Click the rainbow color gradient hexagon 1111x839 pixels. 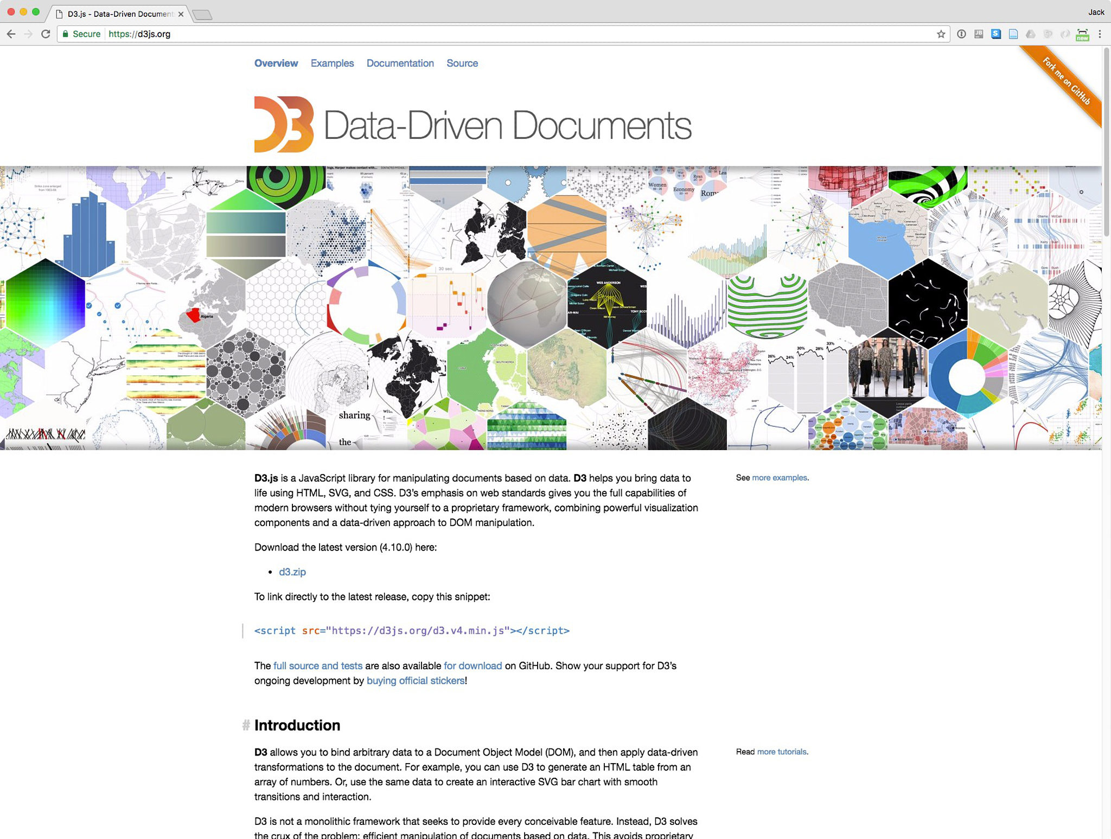45,304
